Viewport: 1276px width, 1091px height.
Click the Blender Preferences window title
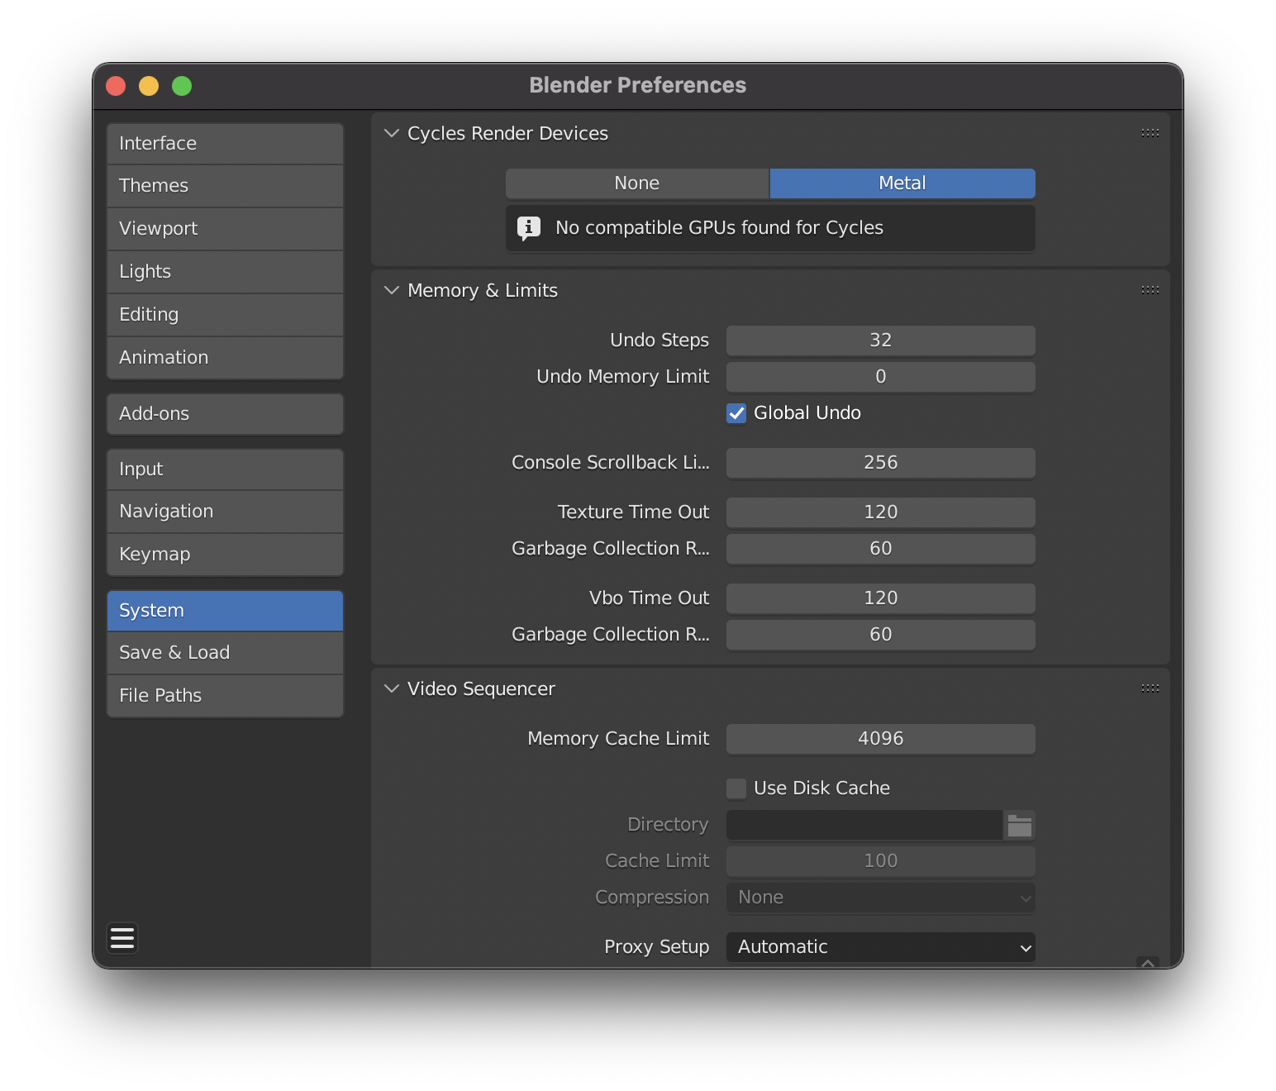coord(638,85)
